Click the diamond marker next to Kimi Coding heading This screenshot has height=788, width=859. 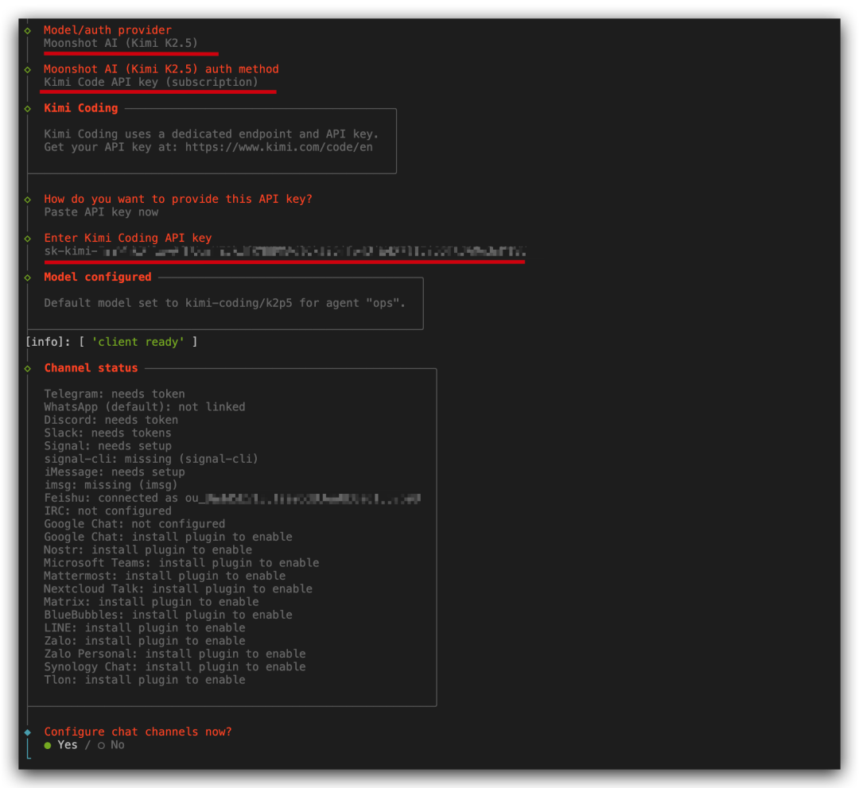point(28,108)
